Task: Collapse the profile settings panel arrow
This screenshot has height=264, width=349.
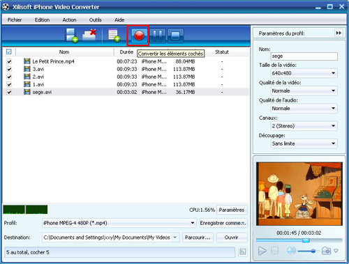Action: point(339,33)
